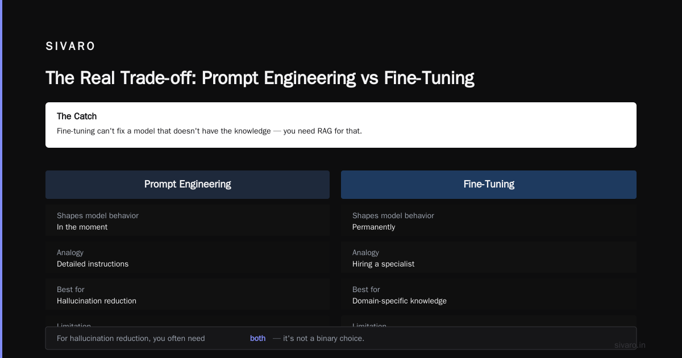Select the Fine-Tuning column header
Screen dimensions: 682x358
pyautogui.click(x=489, y=185)
